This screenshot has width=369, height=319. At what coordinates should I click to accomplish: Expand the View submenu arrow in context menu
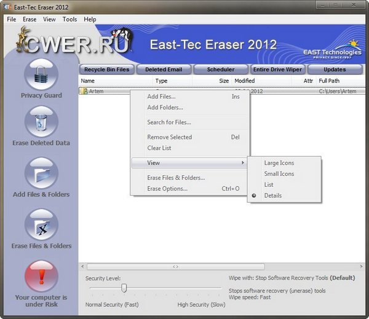click(x=243, y=162)
